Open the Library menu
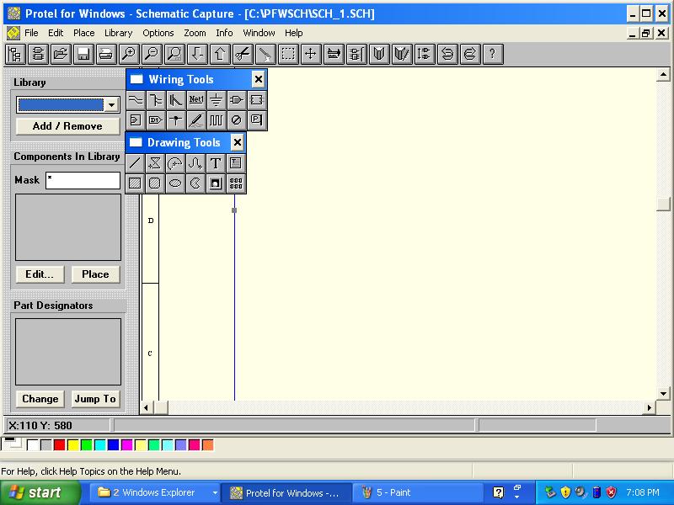674x505 pixels. pos(118,33)
